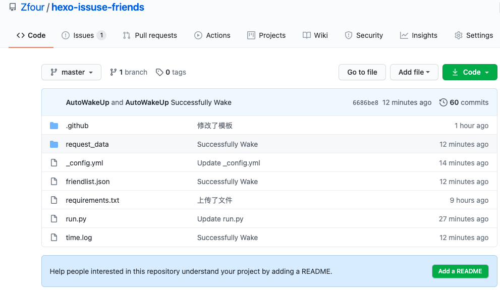Click the file icon next to time.log

[54, 238]
